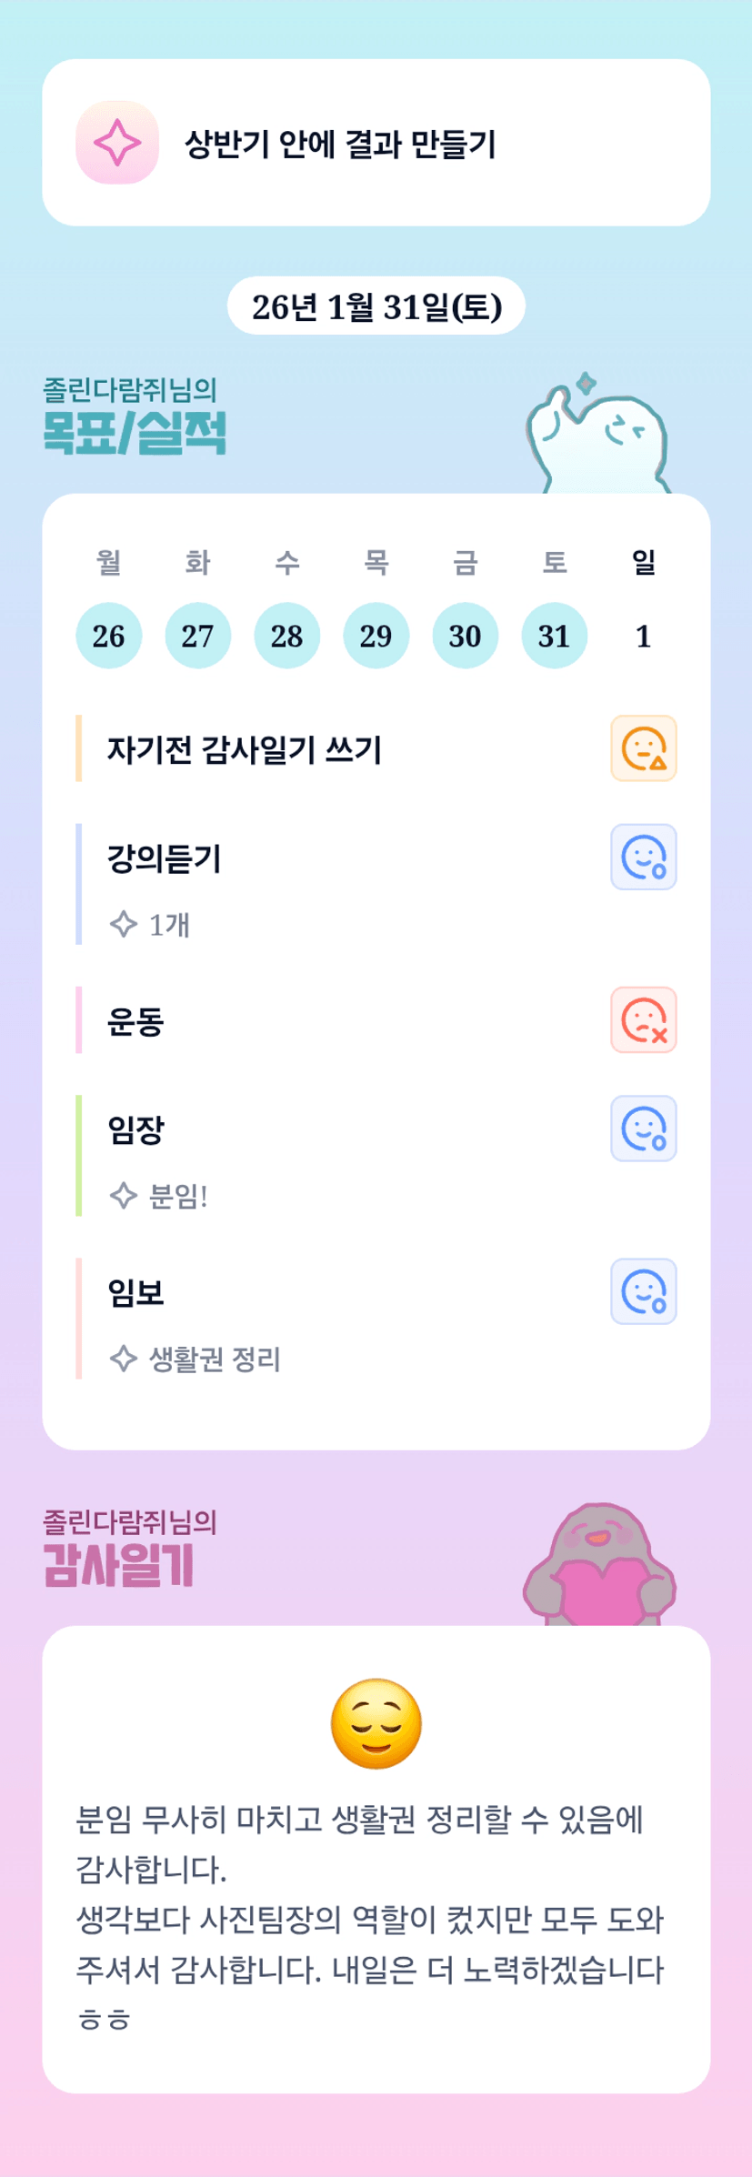
Task: Open the 26년 1월 31일(토) date selector
Action: (376, 306)
